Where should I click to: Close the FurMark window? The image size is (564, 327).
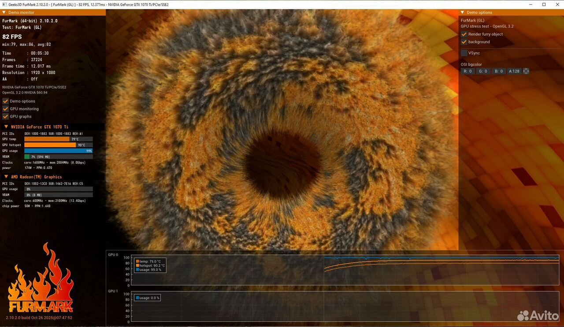point(557,4)
